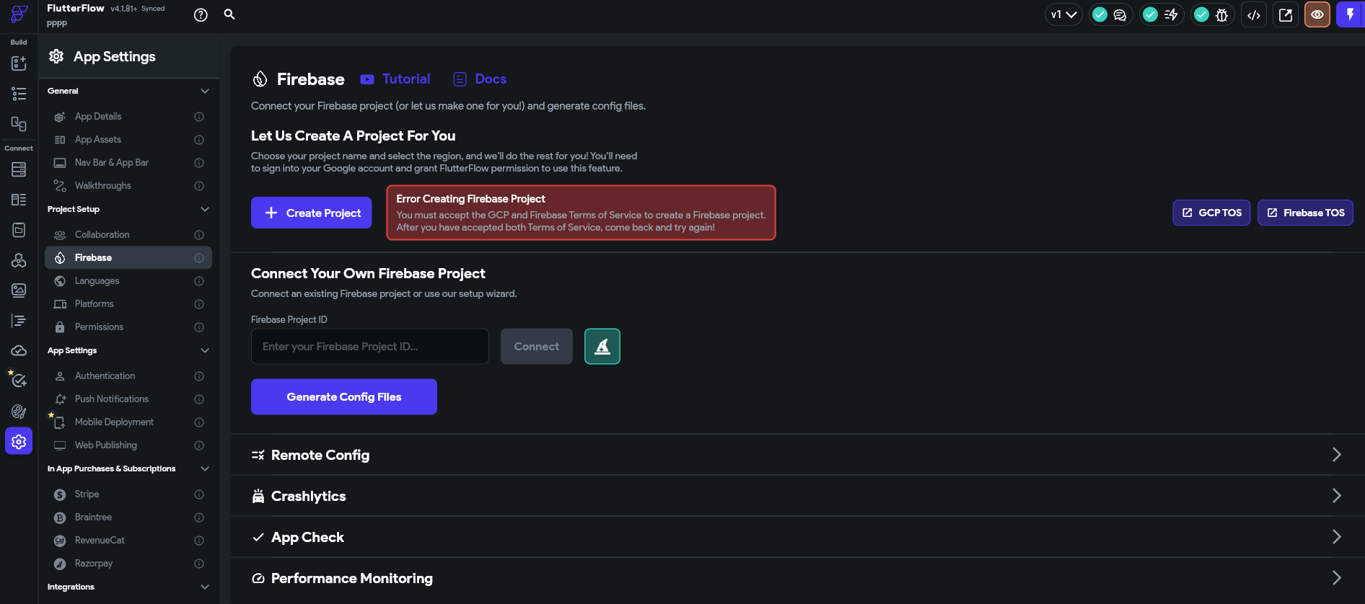Screen dimensions: 1365x604
Task: Collapse the Project Setup section
Action: [205, 209]
